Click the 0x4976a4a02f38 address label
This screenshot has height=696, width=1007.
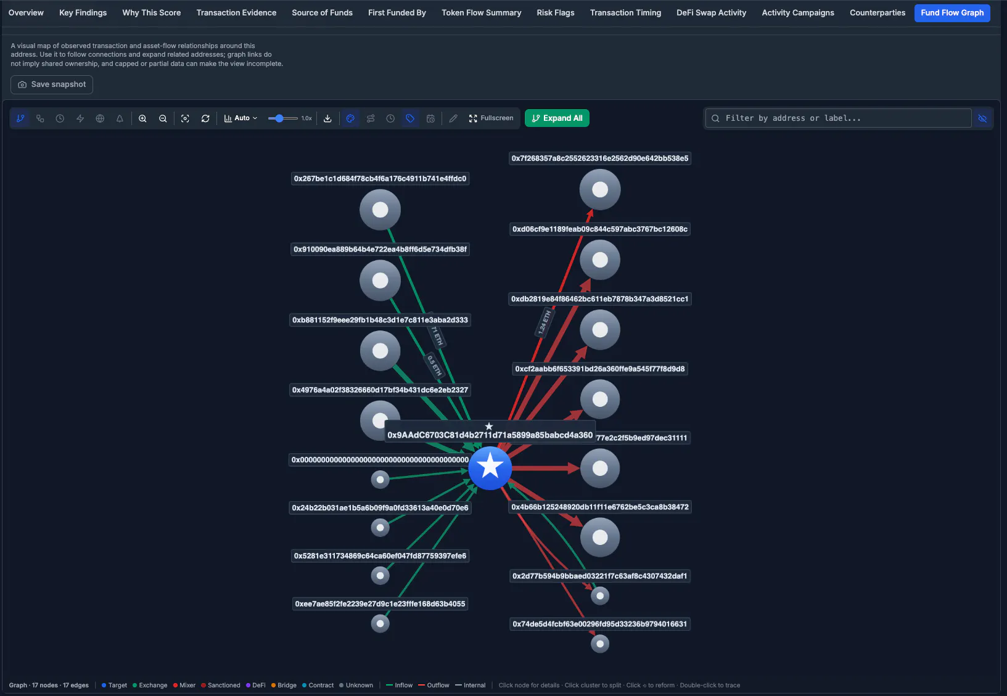pyautogui.click(x=380, y=390)
